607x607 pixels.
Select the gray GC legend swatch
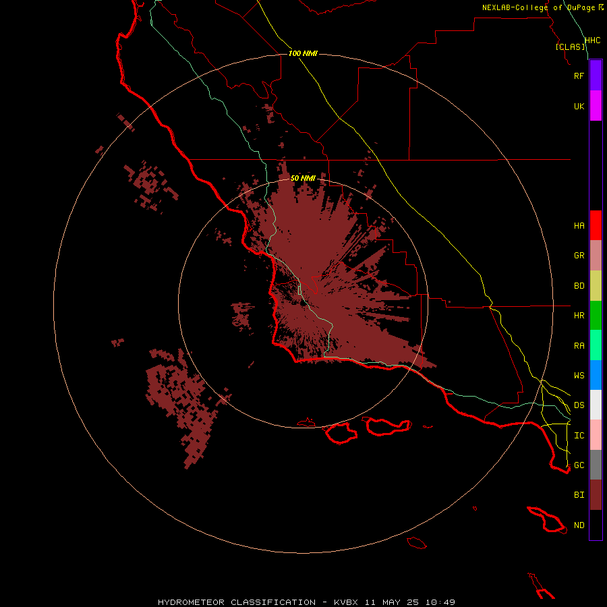596,465
